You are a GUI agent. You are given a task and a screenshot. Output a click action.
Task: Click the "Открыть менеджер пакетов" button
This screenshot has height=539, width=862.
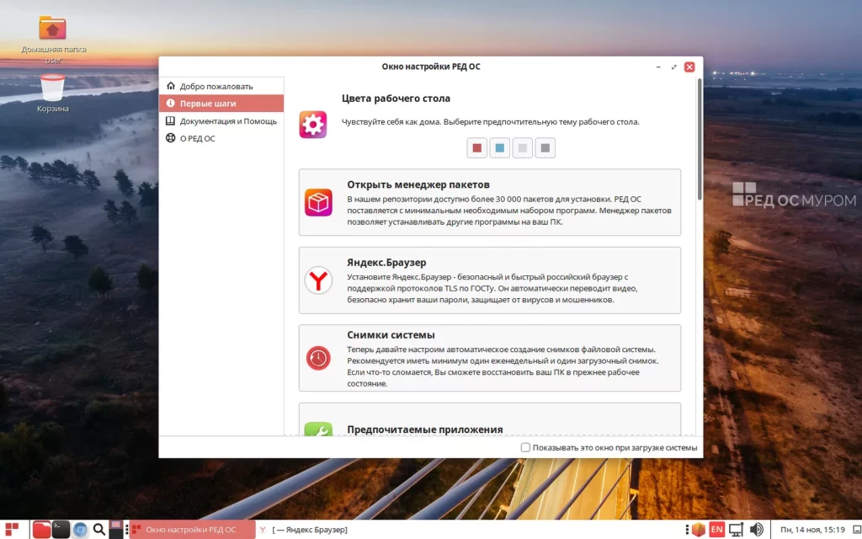click(x=490, y=202)
